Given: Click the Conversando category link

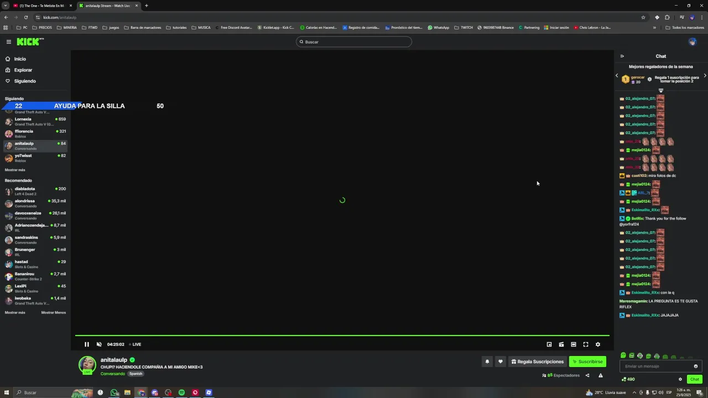Looking at the screenshot, I should [113, 374].
